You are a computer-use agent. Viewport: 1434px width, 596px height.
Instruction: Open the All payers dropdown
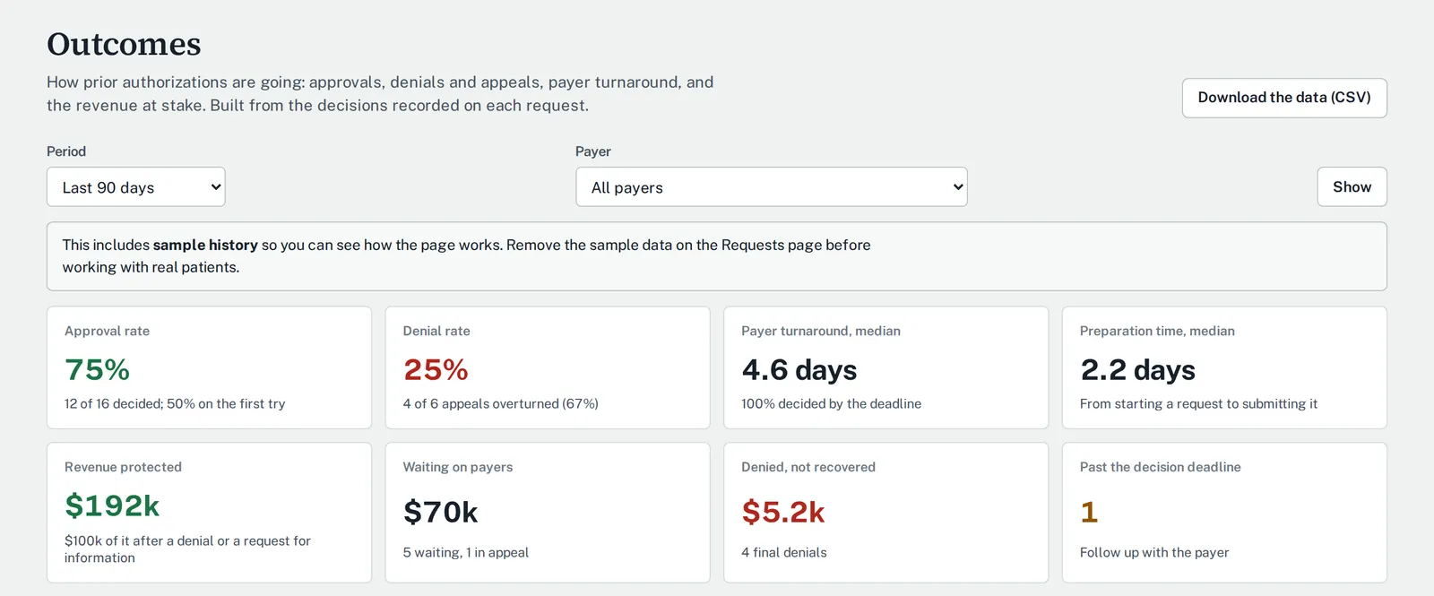coord(772,186)
